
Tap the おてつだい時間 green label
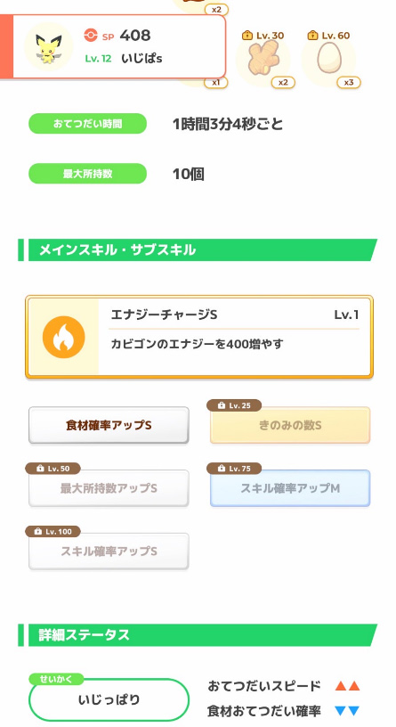coord(87,124)
